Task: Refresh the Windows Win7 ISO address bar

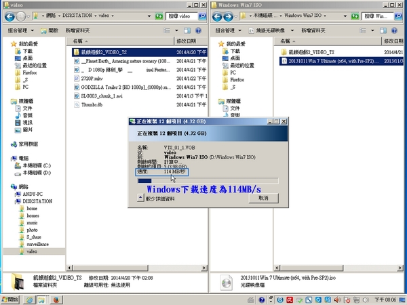Action: click(x=355, y=16)
